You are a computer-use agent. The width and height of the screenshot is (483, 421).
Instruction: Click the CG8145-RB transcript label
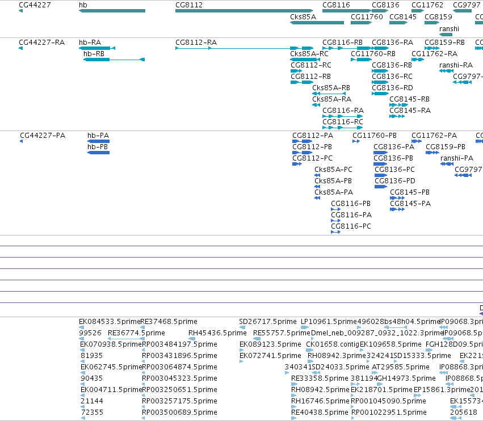(x=409, y=99)
